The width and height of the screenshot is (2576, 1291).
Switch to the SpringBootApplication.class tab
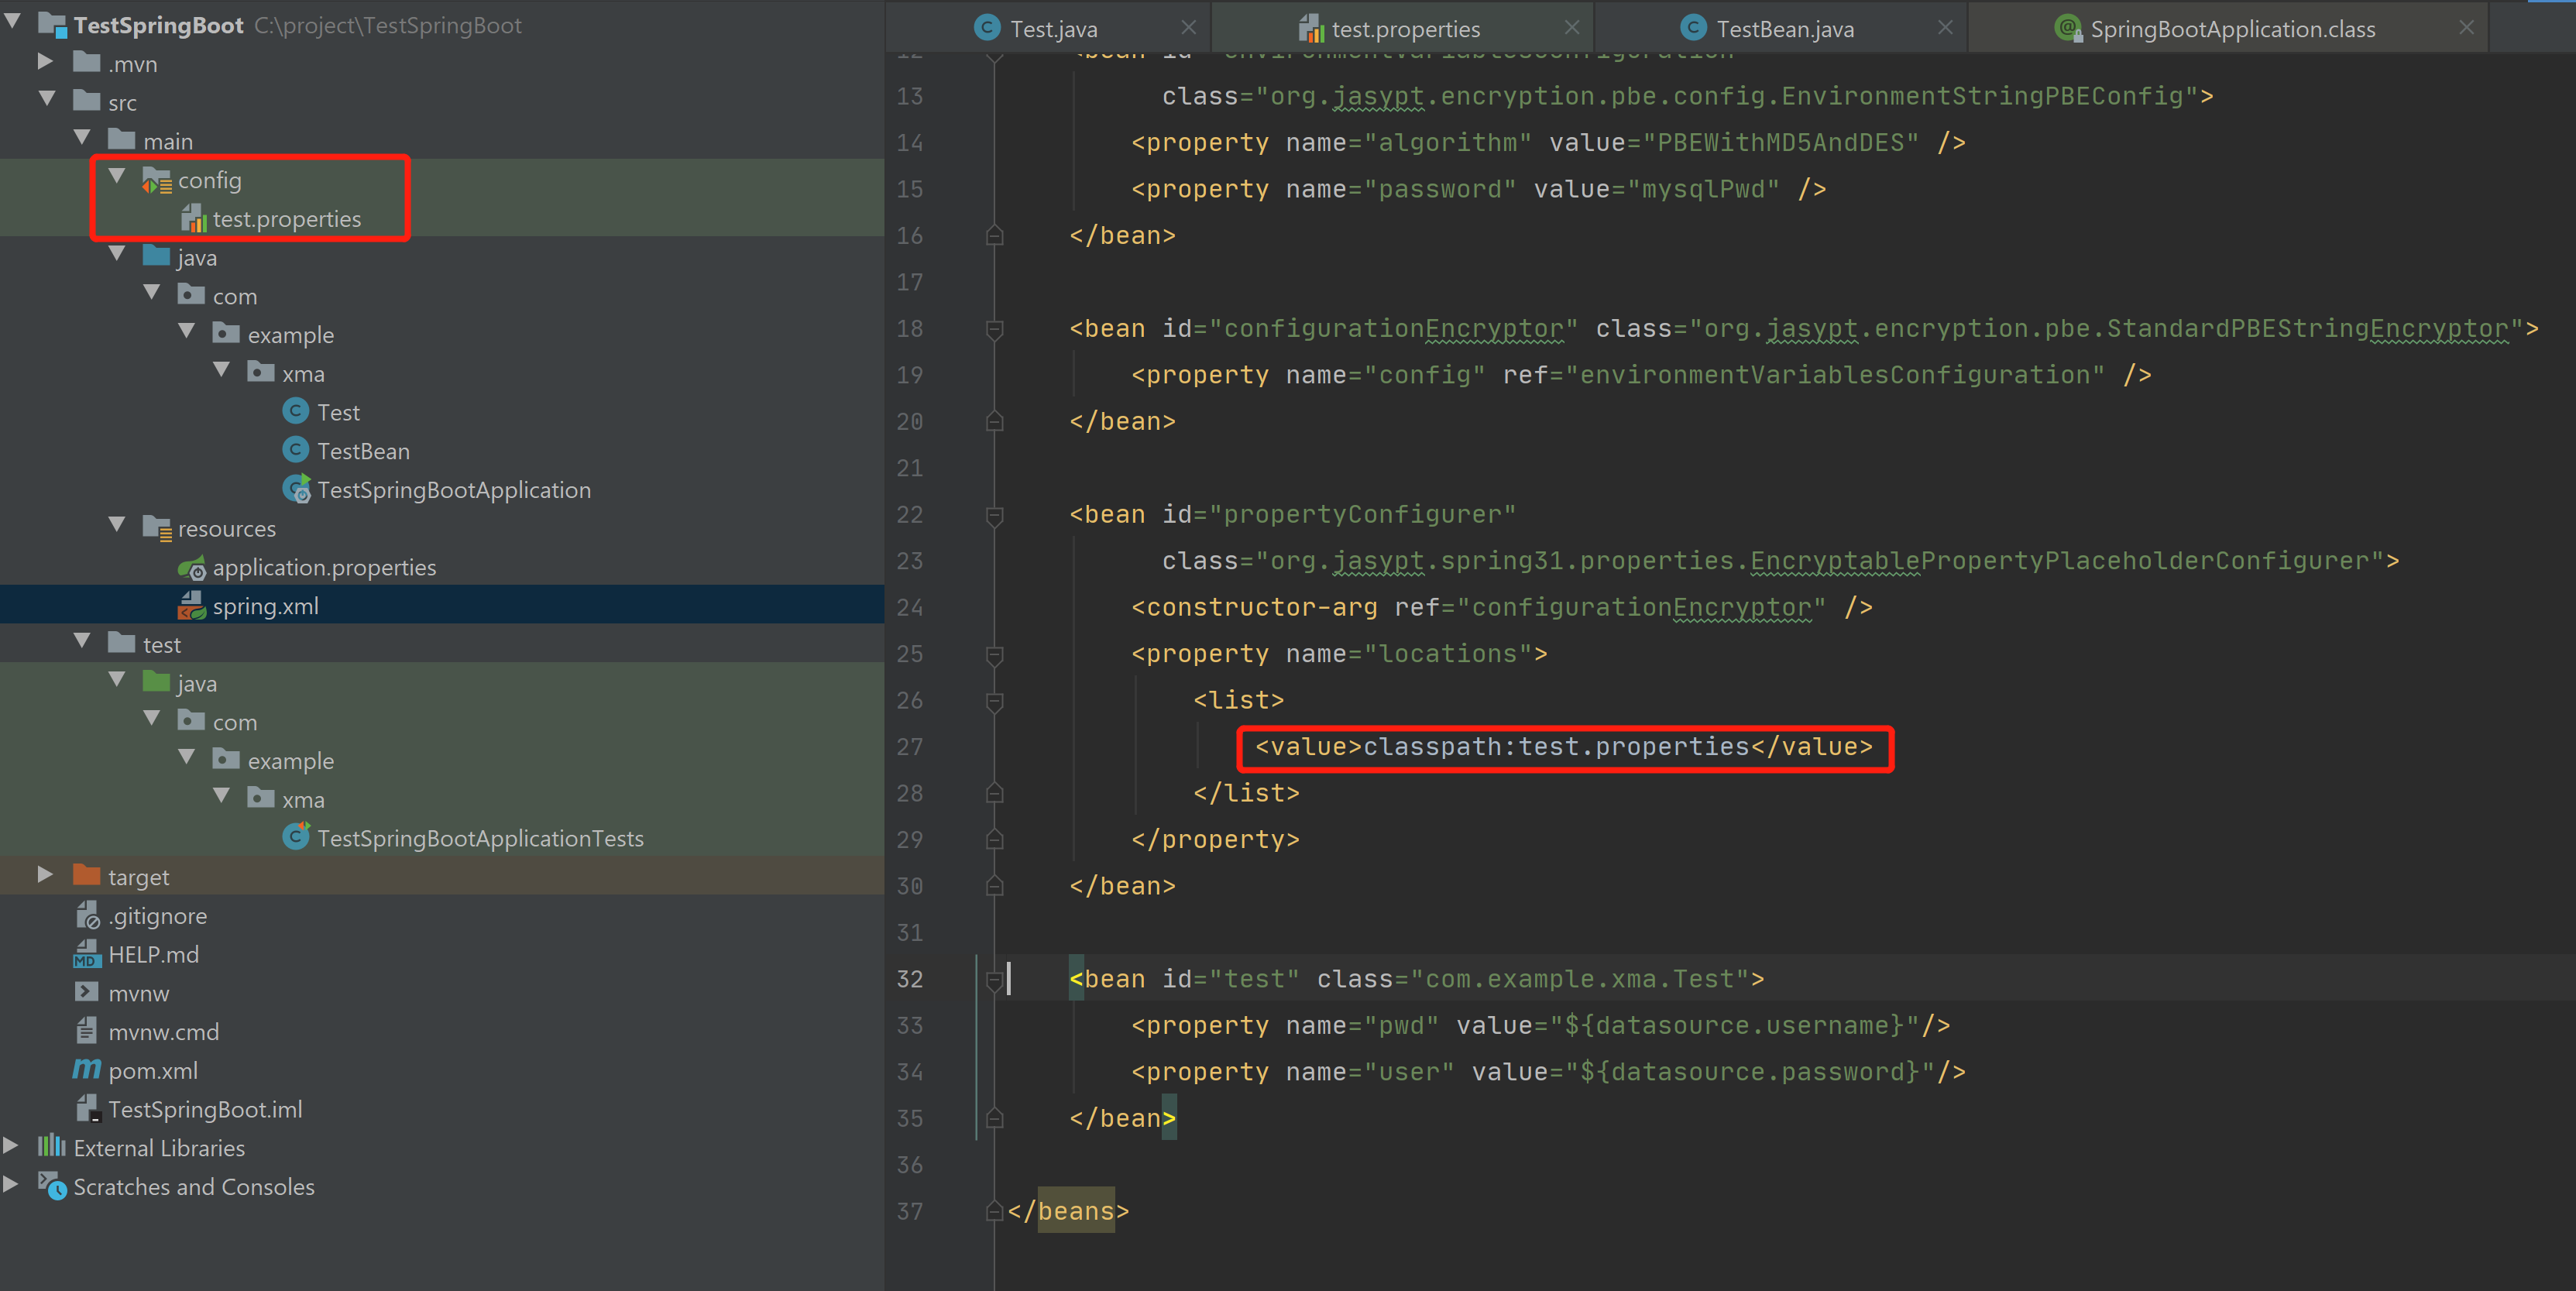point(2231,29)
